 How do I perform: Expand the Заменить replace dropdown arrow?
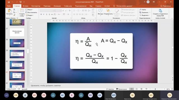(150, 12)
